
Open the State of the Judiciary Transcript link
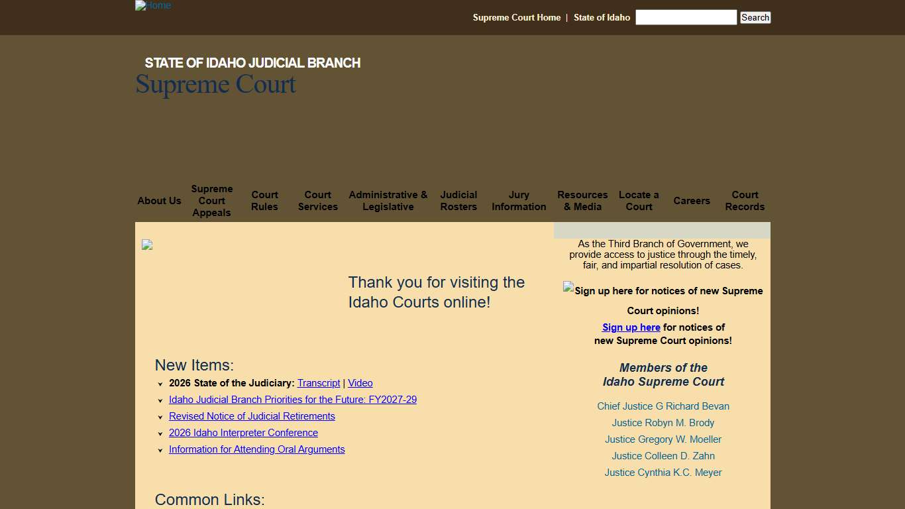pyautogui.click(x=319, y=383)
